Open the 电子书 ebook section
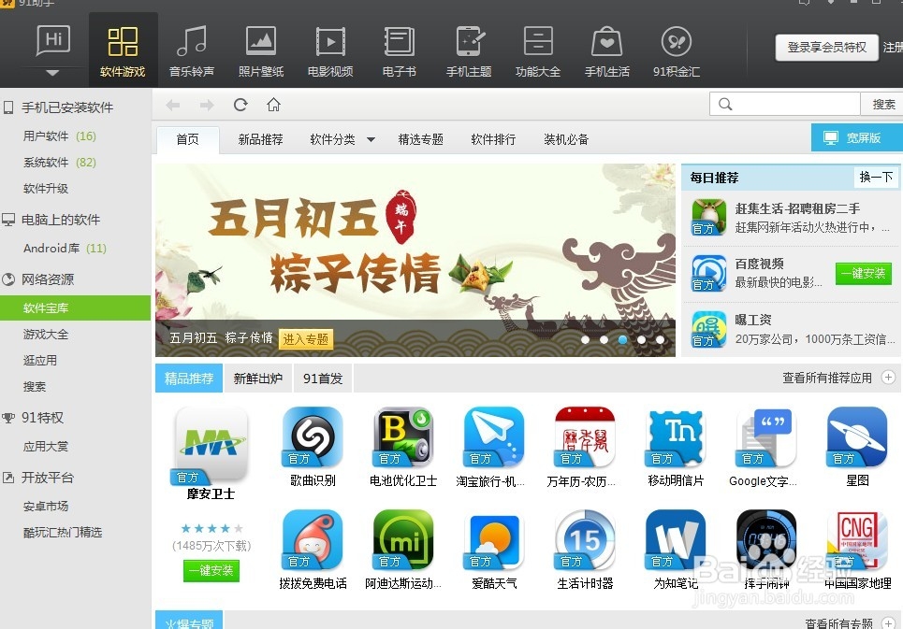 click(399, 50)
